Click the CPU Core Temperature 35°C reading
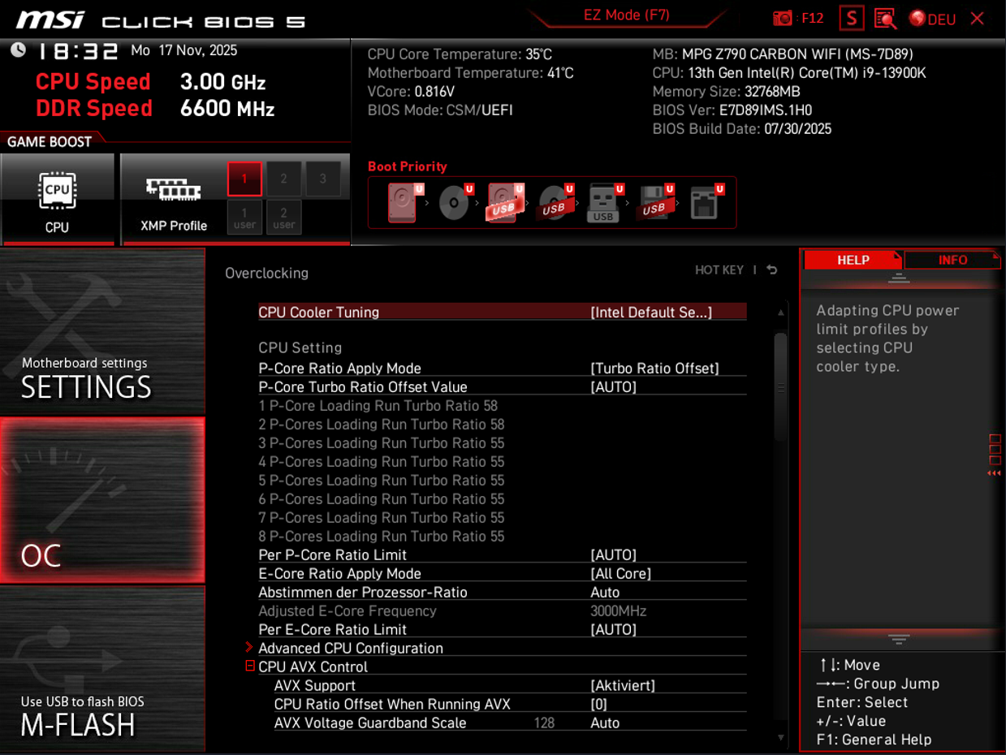 click(460, 54)
